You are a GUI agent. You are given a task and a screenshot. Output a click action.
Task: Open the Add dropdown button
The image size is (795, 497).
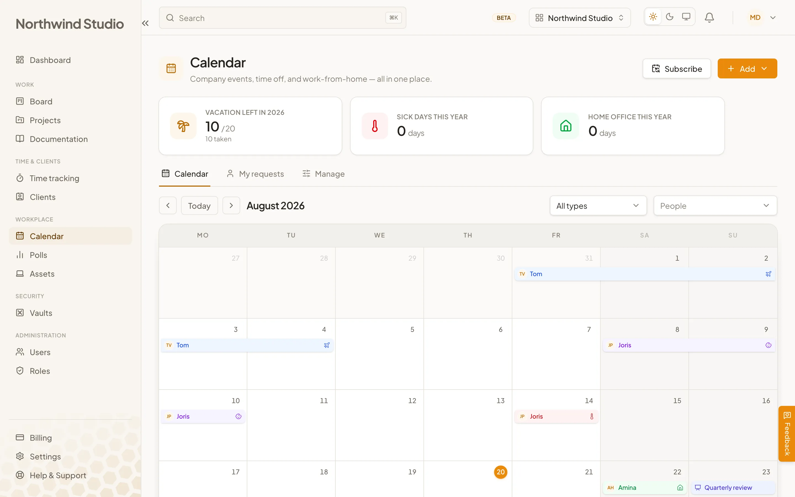coord(747,68)
